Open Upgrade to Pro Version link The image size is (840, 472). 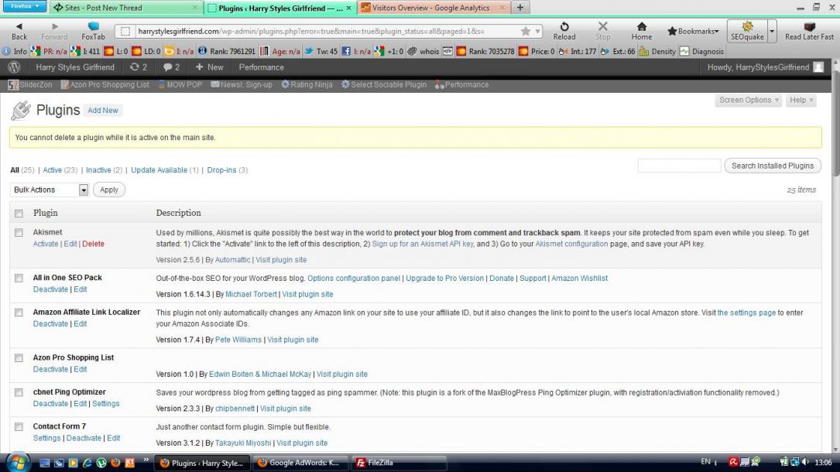pyautogui.click(x=444, y=279)
